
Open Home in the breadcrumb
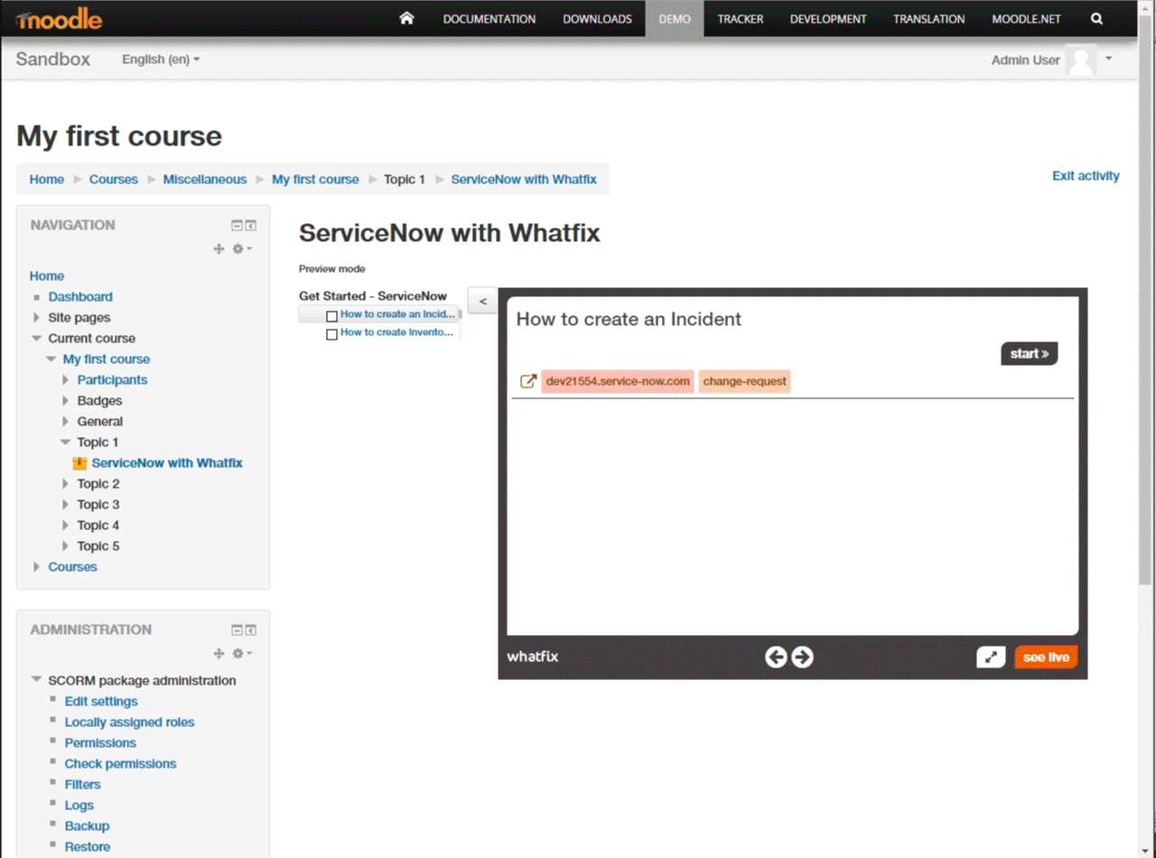pyautogui.click(x=47, y=180)
